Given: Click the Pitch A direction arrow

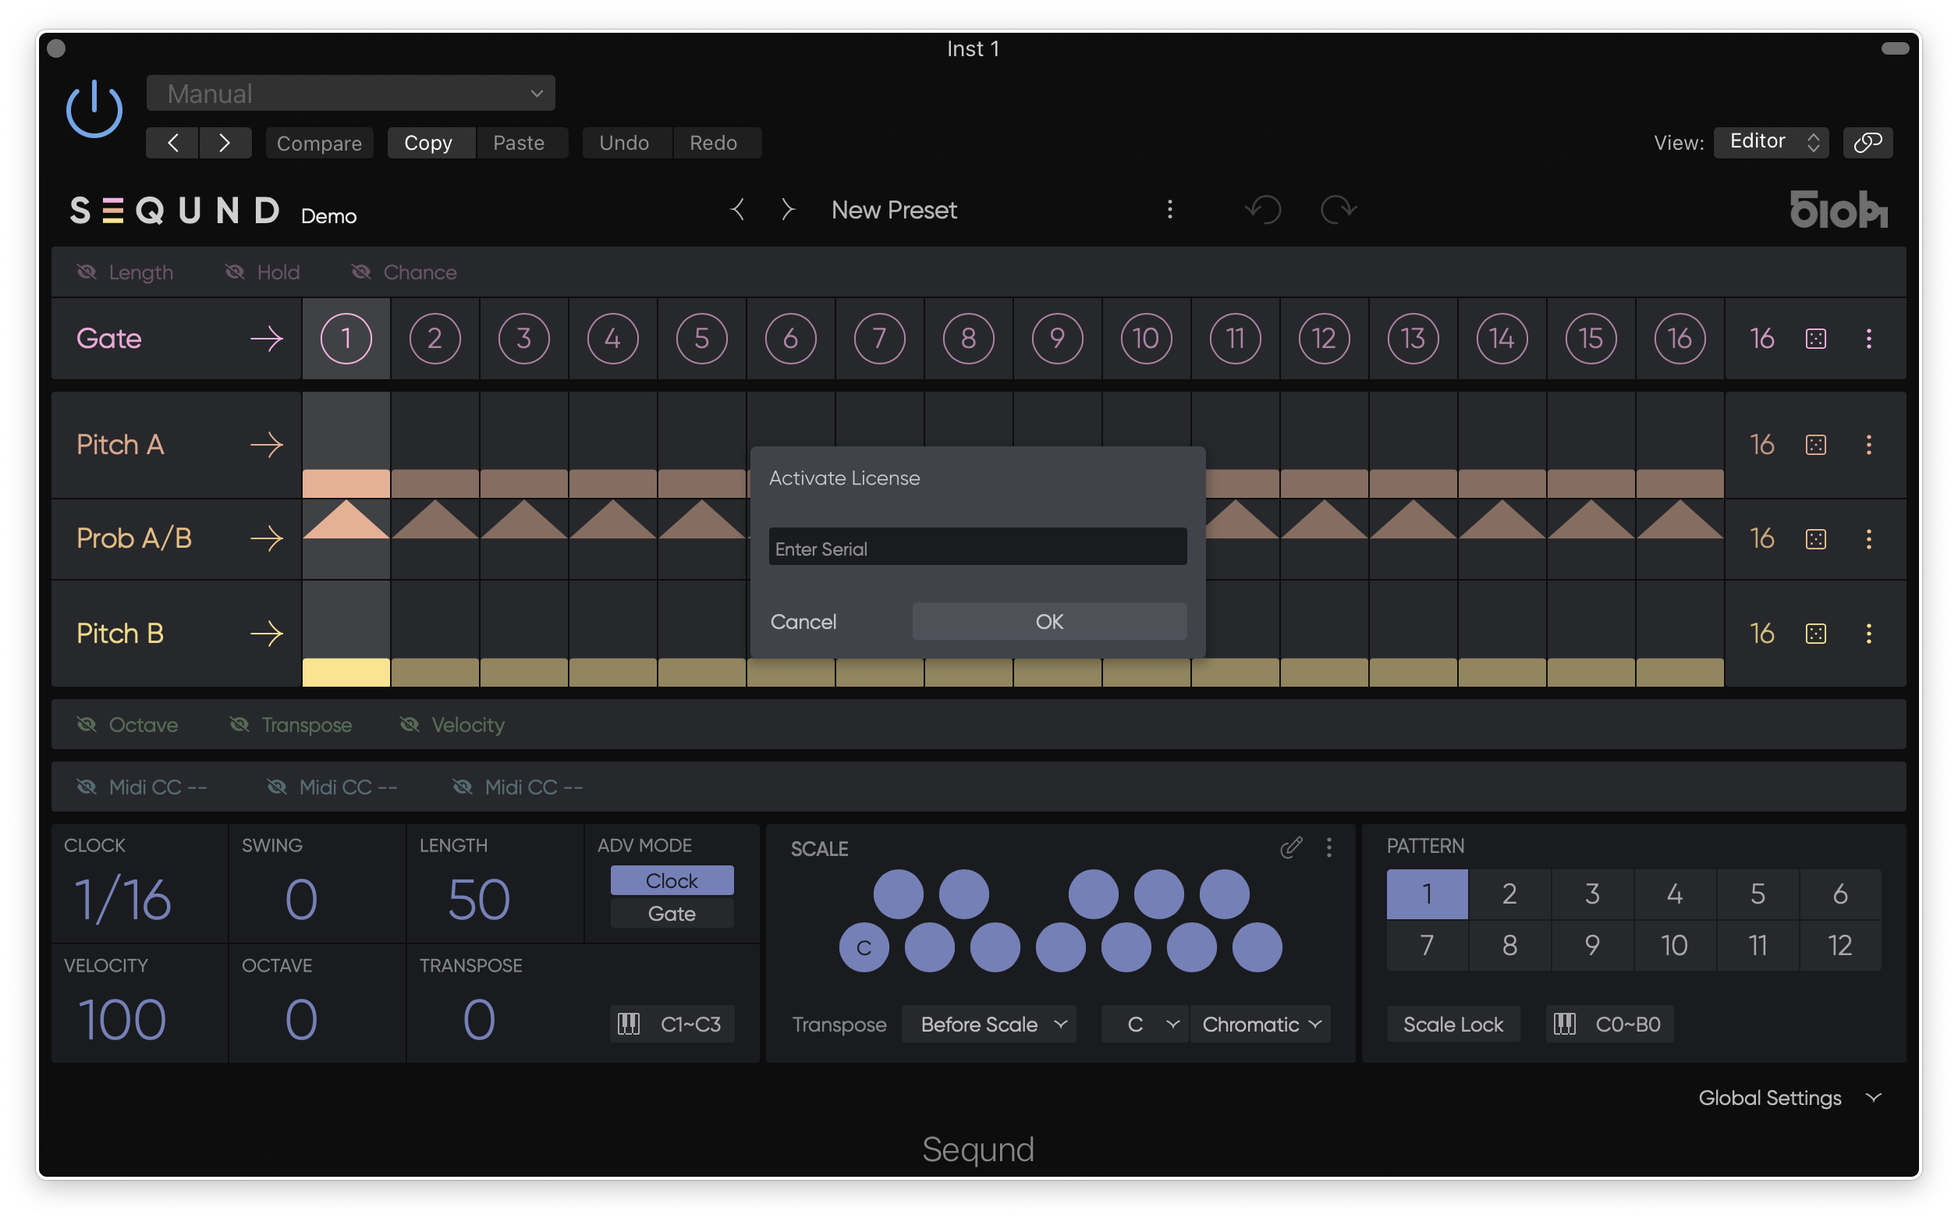Looking at the screenshot, I should tap(267, 445).
